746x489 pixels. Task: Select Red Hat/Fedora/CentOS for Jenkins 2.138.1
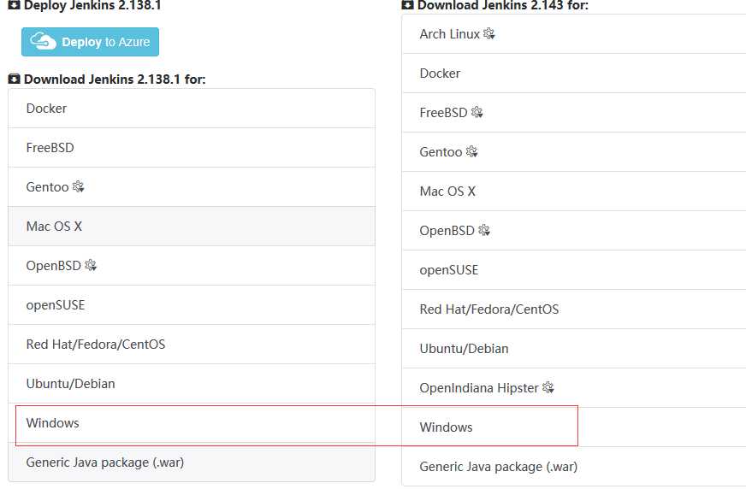192,345
